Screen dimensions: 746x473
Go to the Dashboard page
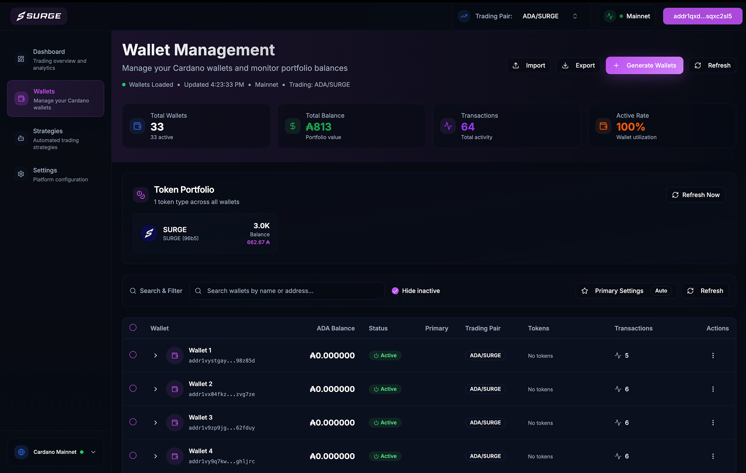pyautogui.click(x=55, y=59)
